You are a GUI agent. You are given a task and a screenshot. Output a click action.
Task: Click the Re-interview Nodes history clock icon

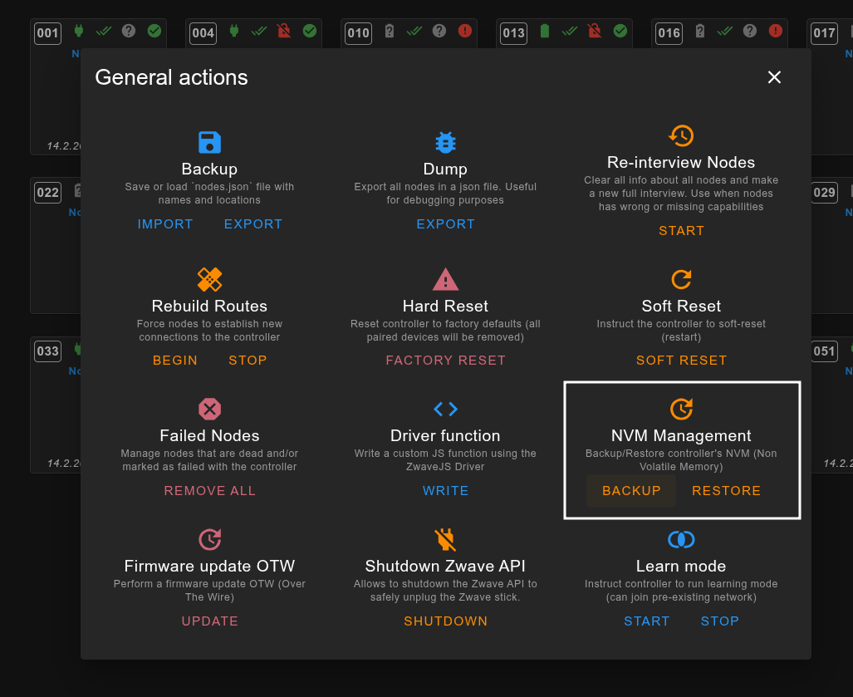[x=681, y=135]
